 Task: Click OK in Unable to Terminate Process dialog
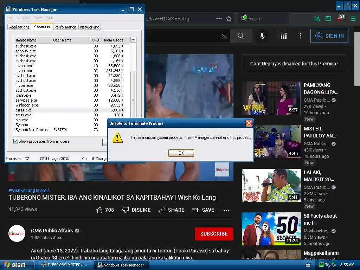[x=181, y=153]
